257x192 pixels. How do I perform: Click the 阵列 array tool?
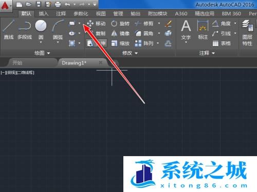(143, 44)
